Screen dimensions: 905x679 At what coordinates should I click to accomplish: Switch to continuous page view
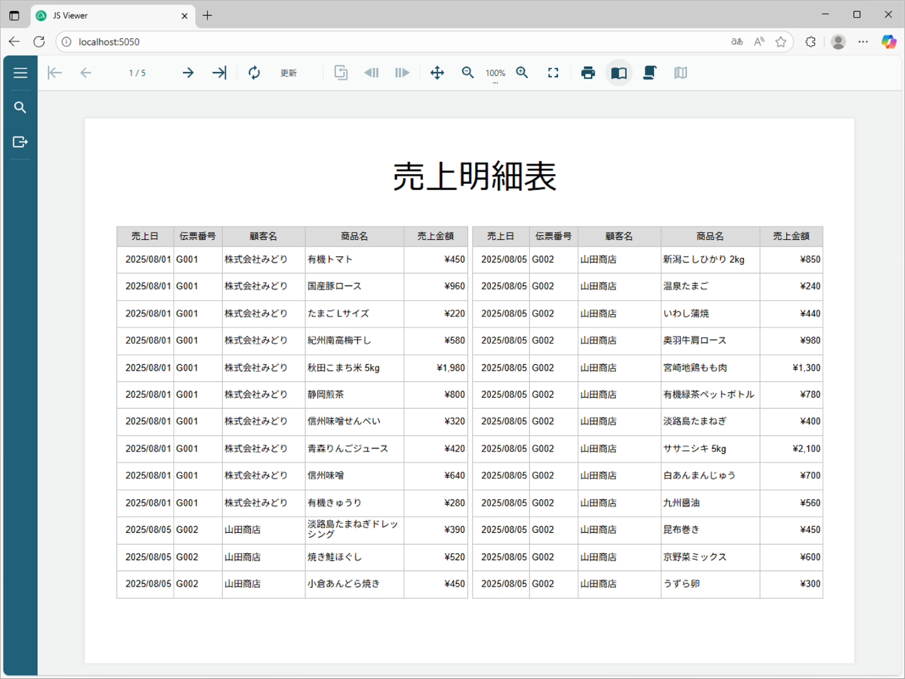(x=649, y=73)
